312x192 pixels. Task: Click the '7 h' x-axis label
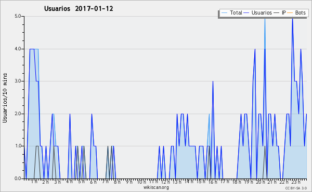click(x=105, y=182)
